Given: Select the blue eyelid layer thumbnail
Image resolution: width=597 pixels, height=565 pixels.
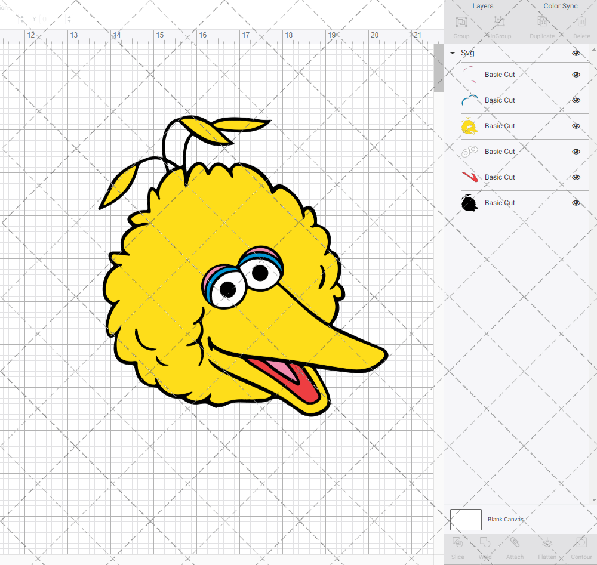Looking at the screenshot, I should click(469, 100).
